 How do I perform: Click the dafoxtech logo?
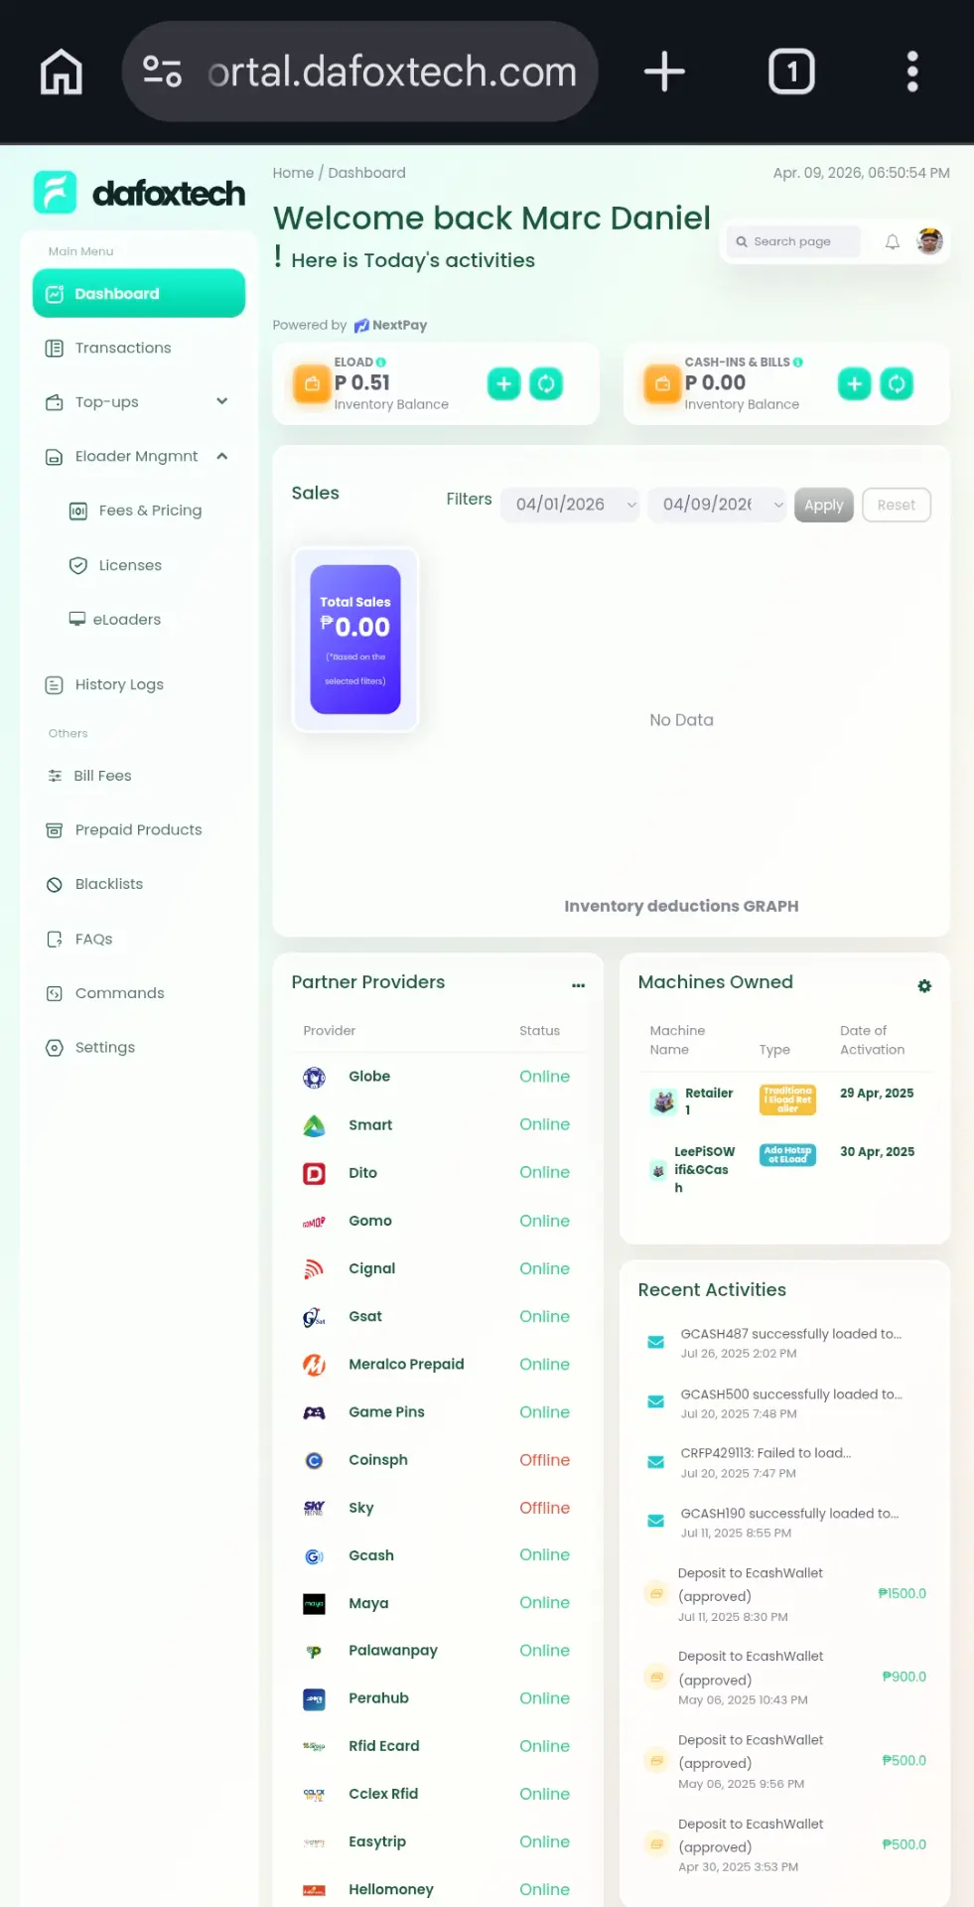[139, 193]
